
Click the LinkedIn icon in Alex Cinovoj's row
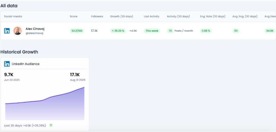(x=7, y=31)
